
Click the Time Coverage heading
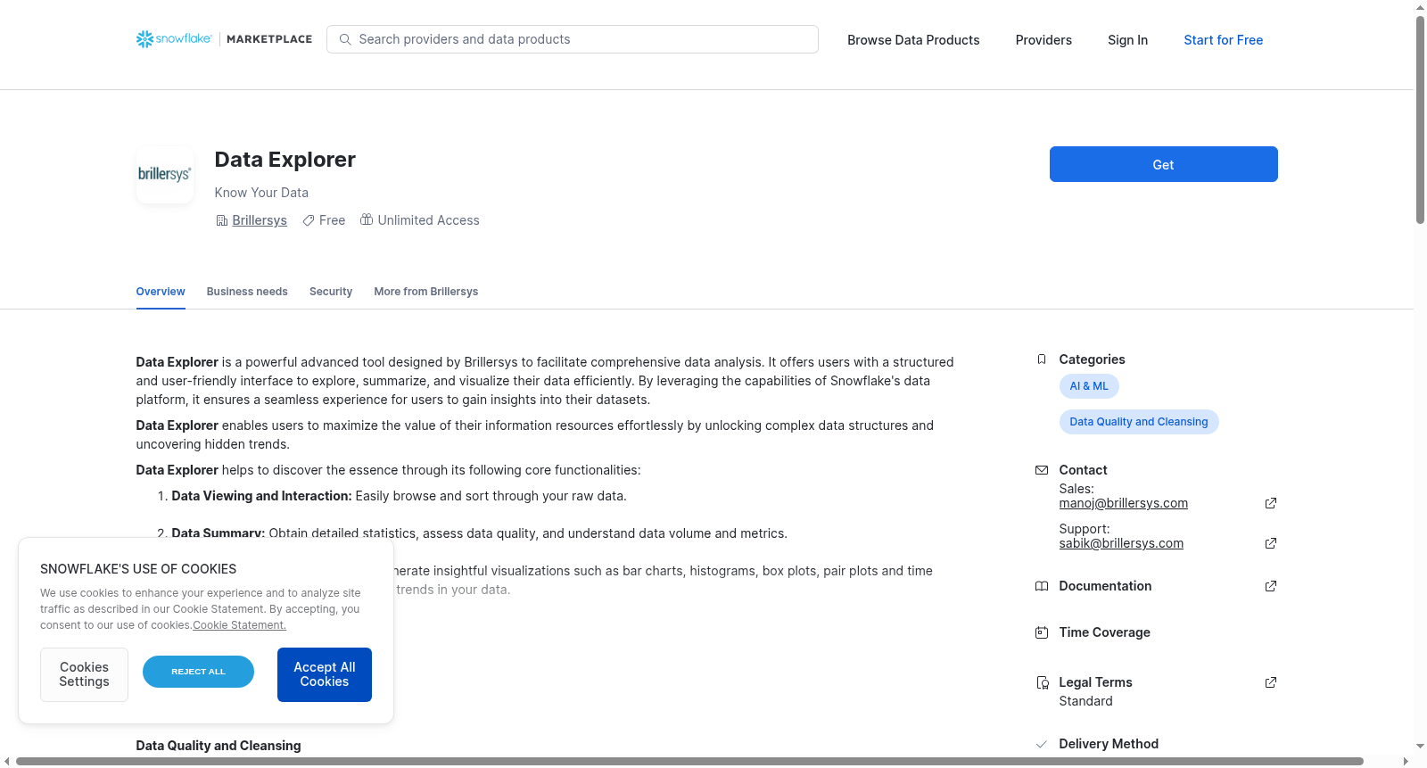tap(1104, 632)
